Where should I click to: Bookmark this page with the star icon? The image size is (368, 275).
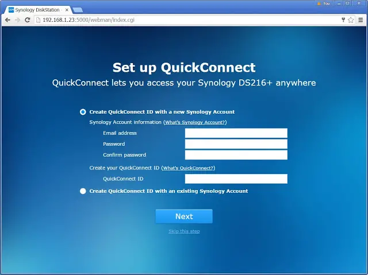click(x=351, y=20)
